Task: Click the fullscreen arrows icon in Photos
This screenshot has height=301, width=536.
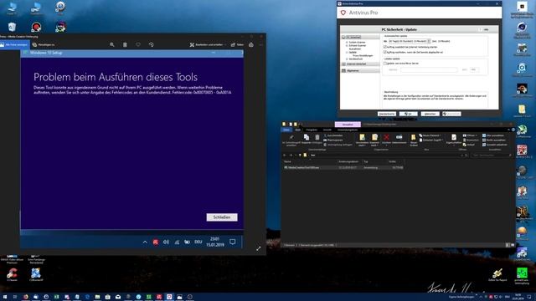Action: click(259, 248)
